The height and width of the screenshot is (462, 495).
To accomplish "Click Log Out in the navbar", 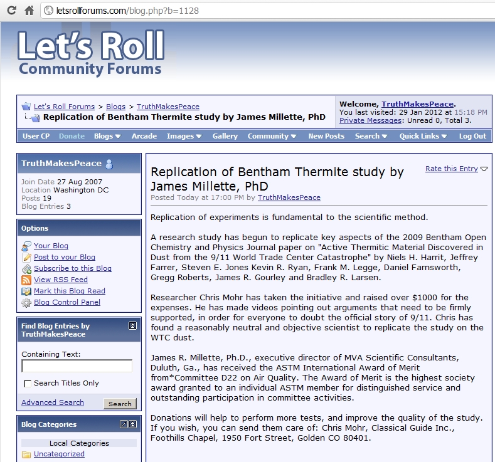I will click(472, 136).
